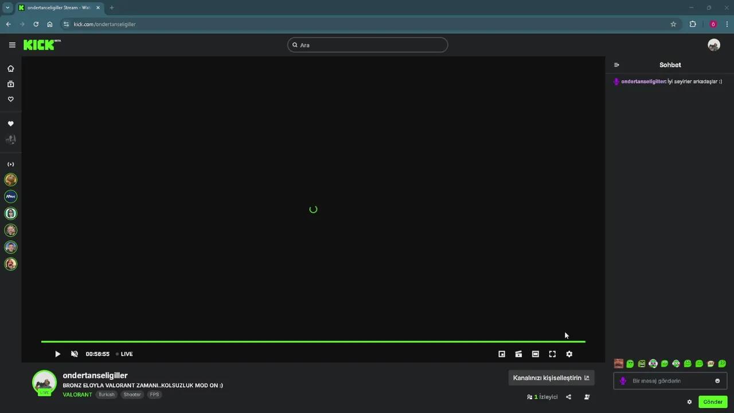Image resolution: width=734 pixels, height=413 pixels.
Task: Send the chat message with Gönder
Action: tap(713, 402)
